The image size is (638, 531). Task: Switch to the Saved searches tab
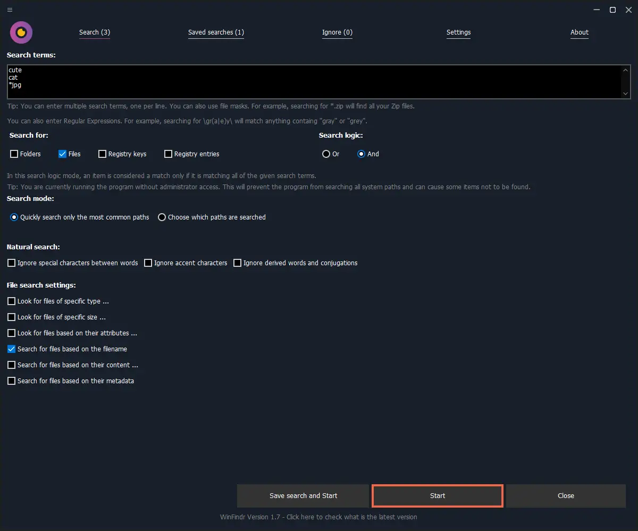pos(216,32)
